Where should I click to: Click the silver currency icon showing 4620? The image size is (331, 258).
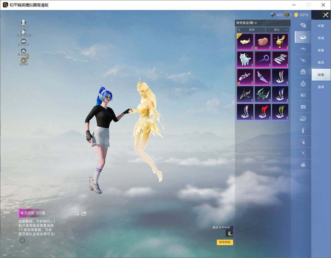[x=273, y=15]
